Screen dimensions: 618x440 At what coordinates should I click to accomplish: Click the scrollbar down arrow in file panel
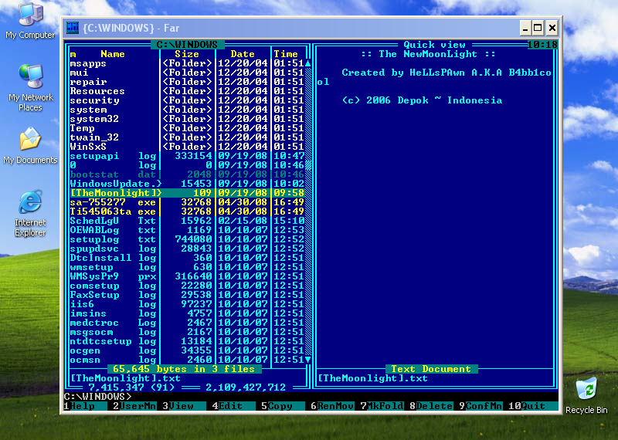pyautogui.click(x=307, y=360)
